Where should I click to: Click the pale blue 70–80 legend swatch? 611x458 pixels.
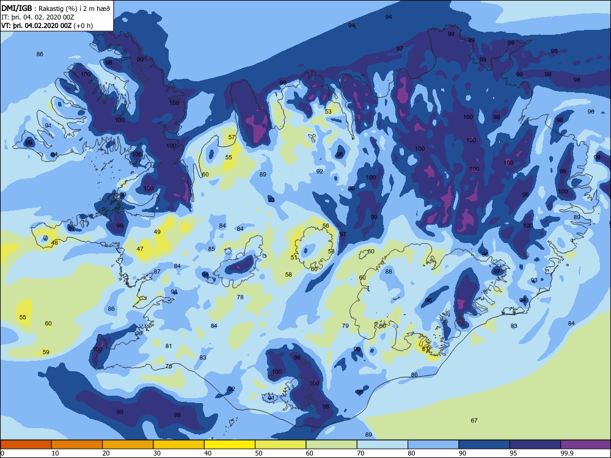coord(382,445)
